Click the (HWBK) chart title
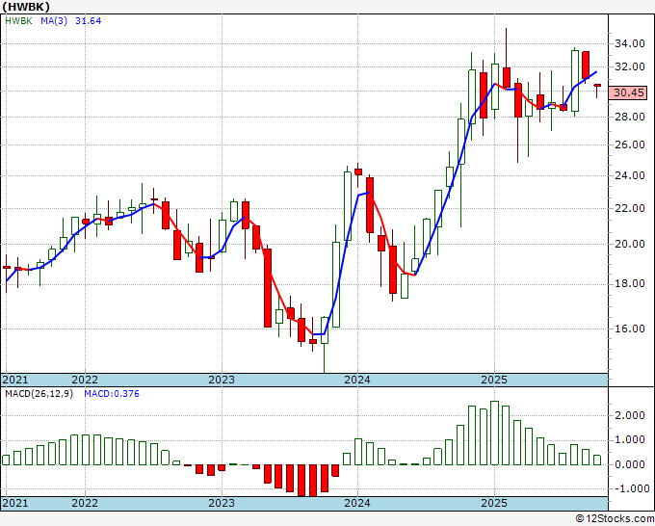Screen dimensions: 655x526 click(25, 7)
